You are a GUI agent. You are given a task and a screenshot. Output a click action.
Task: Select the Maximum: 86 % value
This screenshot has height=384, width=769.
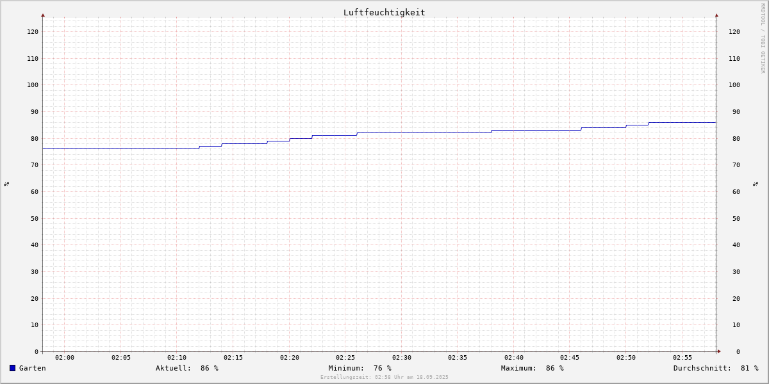tap(533, 368)
